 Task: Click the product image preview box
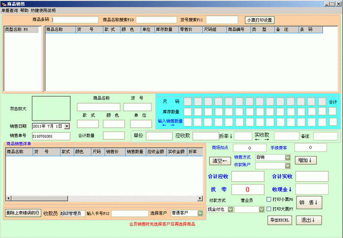pos(51,108)
